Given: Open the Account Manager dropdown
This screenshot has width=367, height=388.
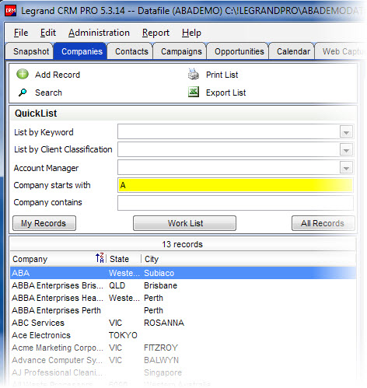Looking at the screenshot, I should point(346,168).
